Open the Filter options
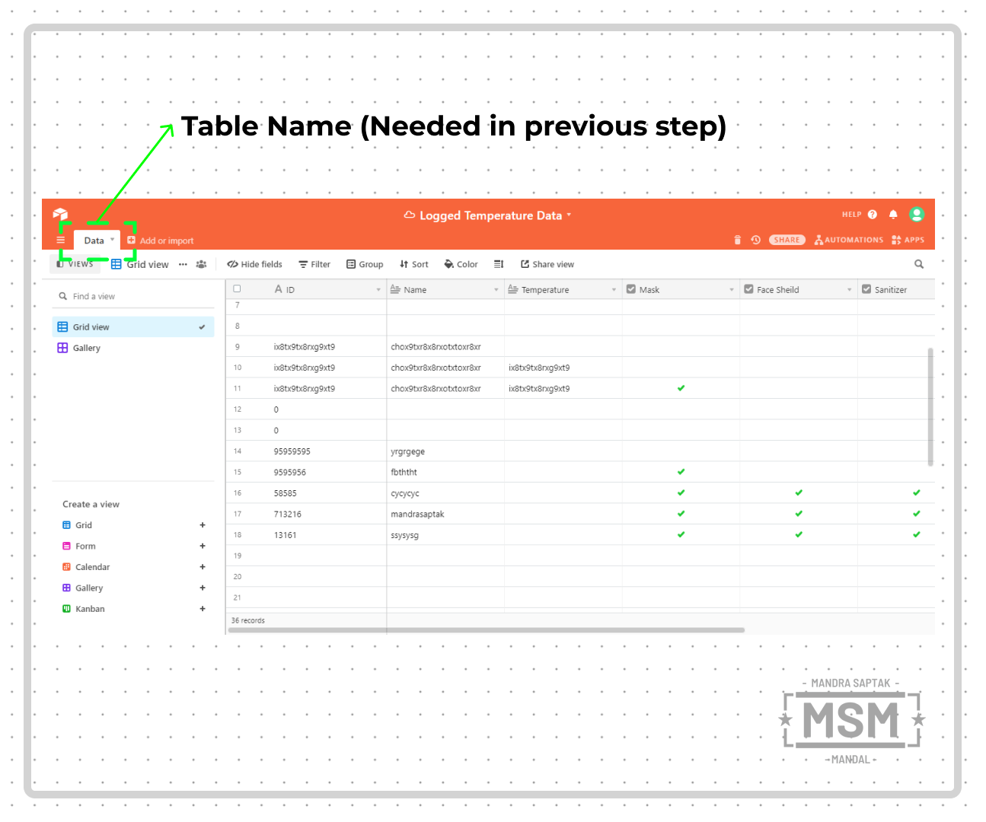This screenshot has width=986, height=822. click(314, 265)
